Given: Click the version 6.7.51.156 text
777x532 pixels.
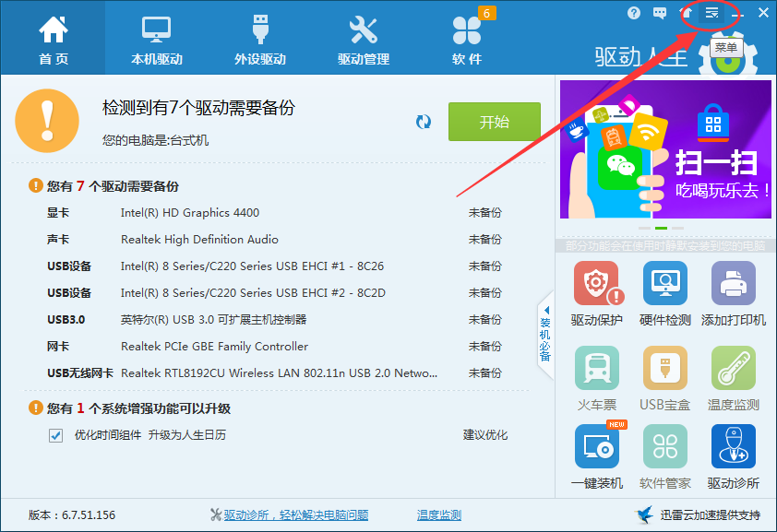Looking at the screenshot, I should click(72, 515).
